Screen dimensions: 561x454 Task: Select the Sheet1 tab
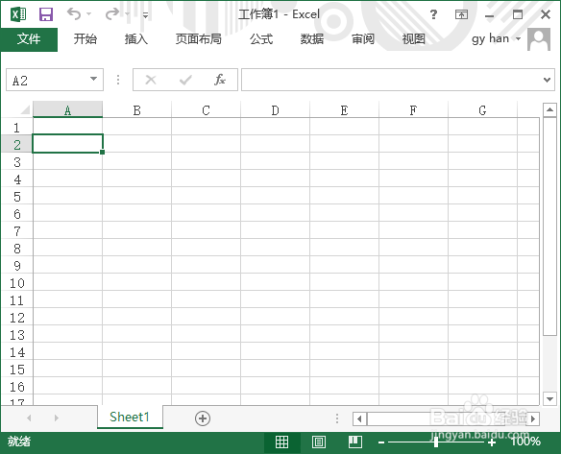point(130,417)
